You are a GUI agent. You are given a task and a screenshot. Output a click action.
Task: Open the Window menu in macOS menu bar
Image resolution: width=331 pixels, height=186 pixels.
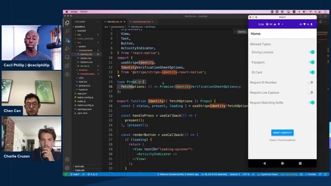click(84, 12)
